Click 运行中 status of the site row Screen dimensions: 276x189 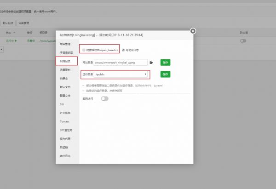coord(11,41)
